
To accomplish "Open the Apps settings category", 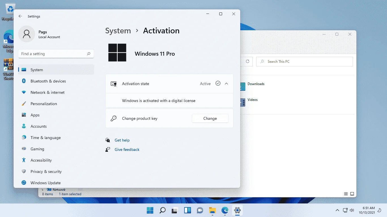I will coord(56,115).
